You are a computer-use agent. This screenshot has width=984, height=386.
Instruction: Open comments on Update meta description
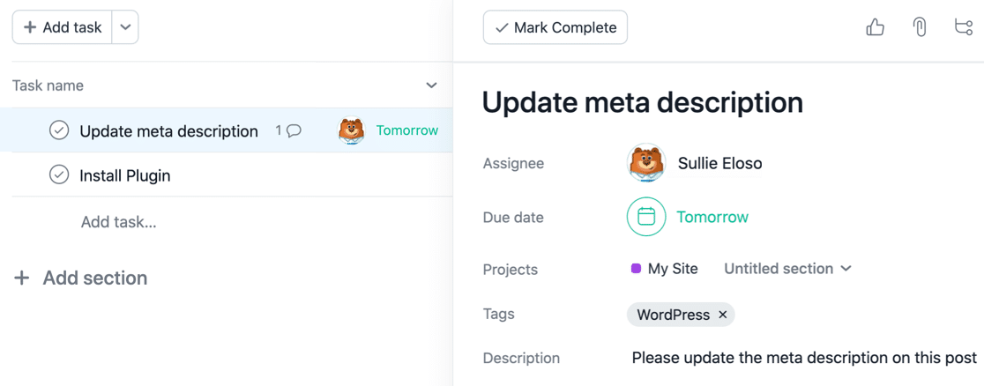289,130
